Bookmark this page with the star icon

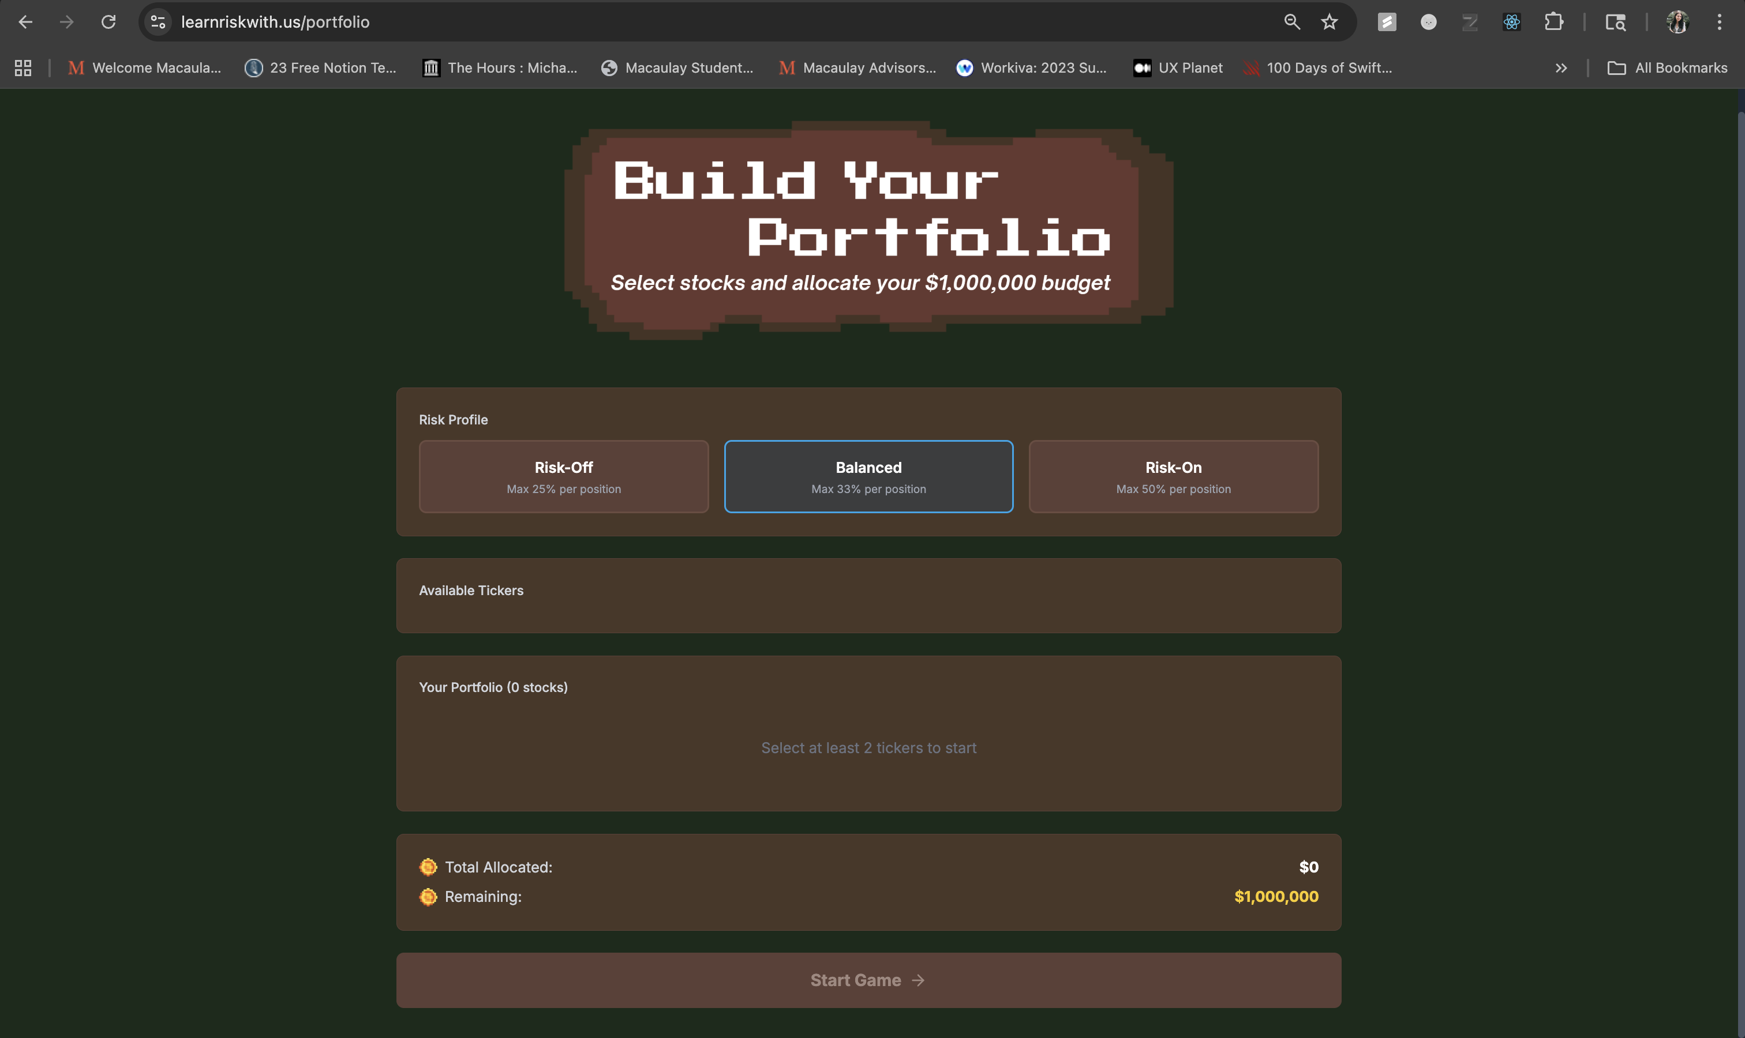coord(1329,22)
